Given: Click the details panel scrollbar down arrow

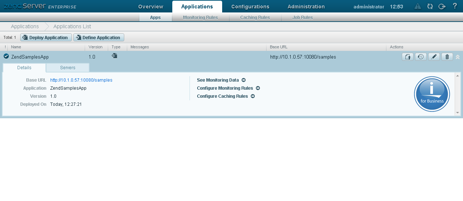Looking at the screenshot, I should 457,112.
